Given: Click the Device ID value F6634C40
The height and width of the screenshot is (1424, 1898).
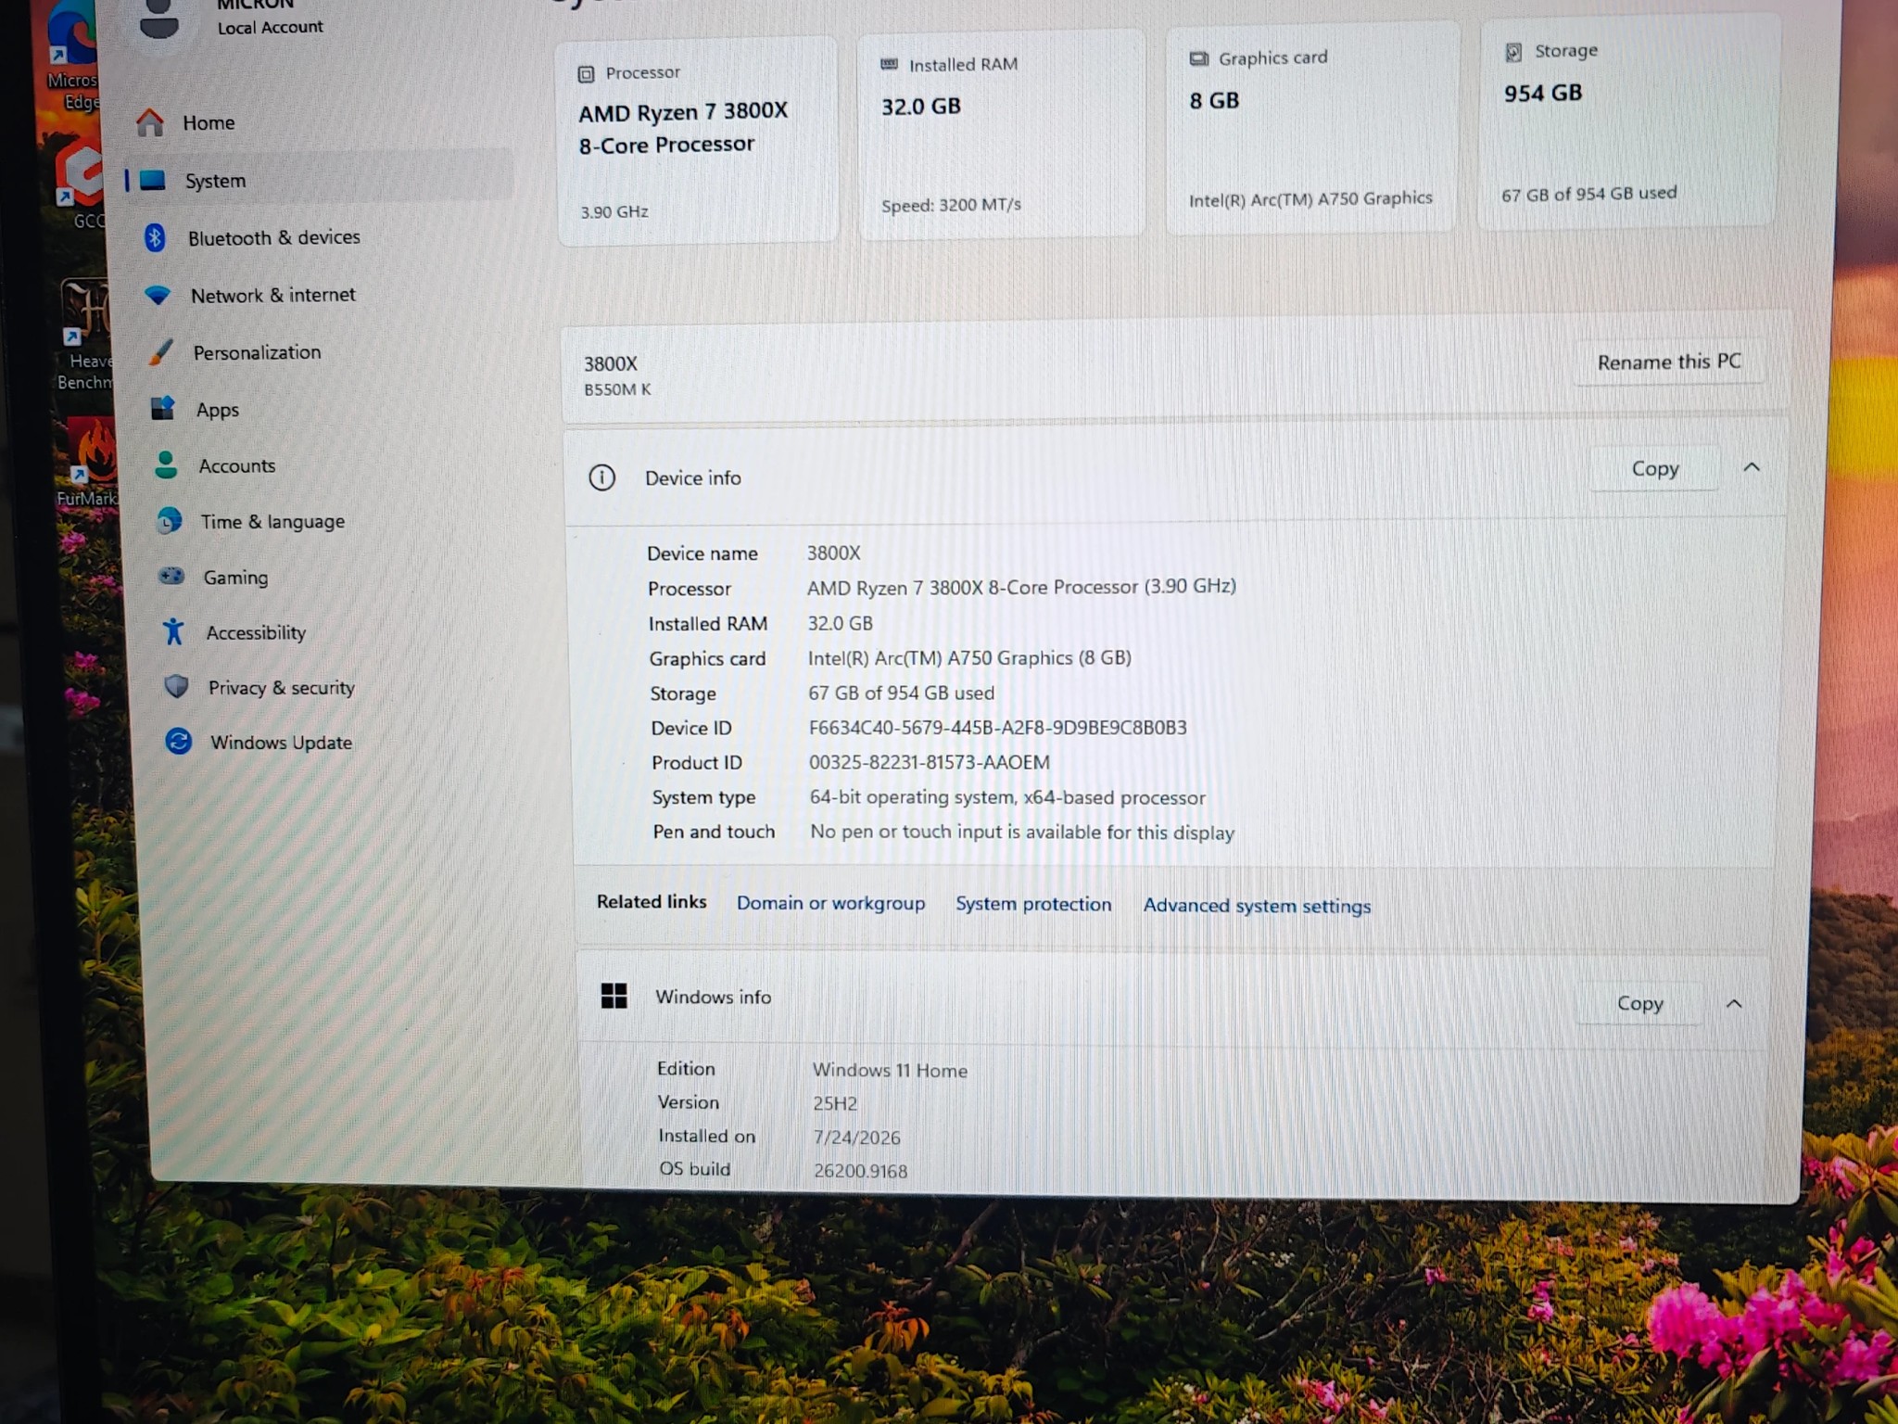Looking at the screenshot, I should (x=997, y=728).
